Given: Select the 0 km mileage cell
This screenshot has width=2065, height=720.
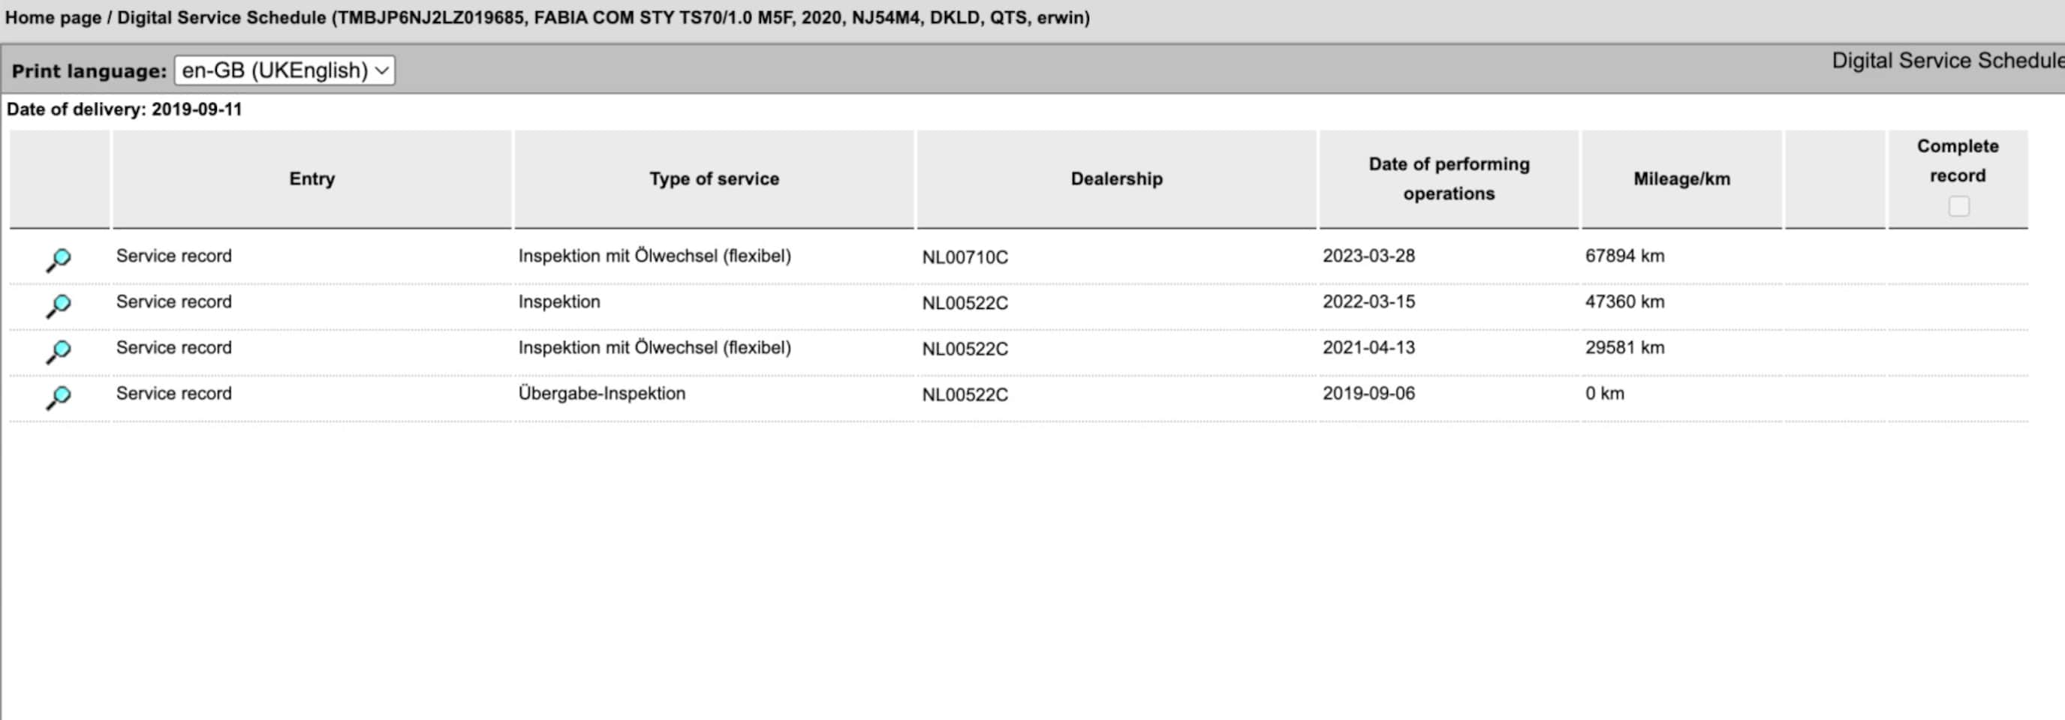Looking at the screenshot, I should coord(1604,393).
